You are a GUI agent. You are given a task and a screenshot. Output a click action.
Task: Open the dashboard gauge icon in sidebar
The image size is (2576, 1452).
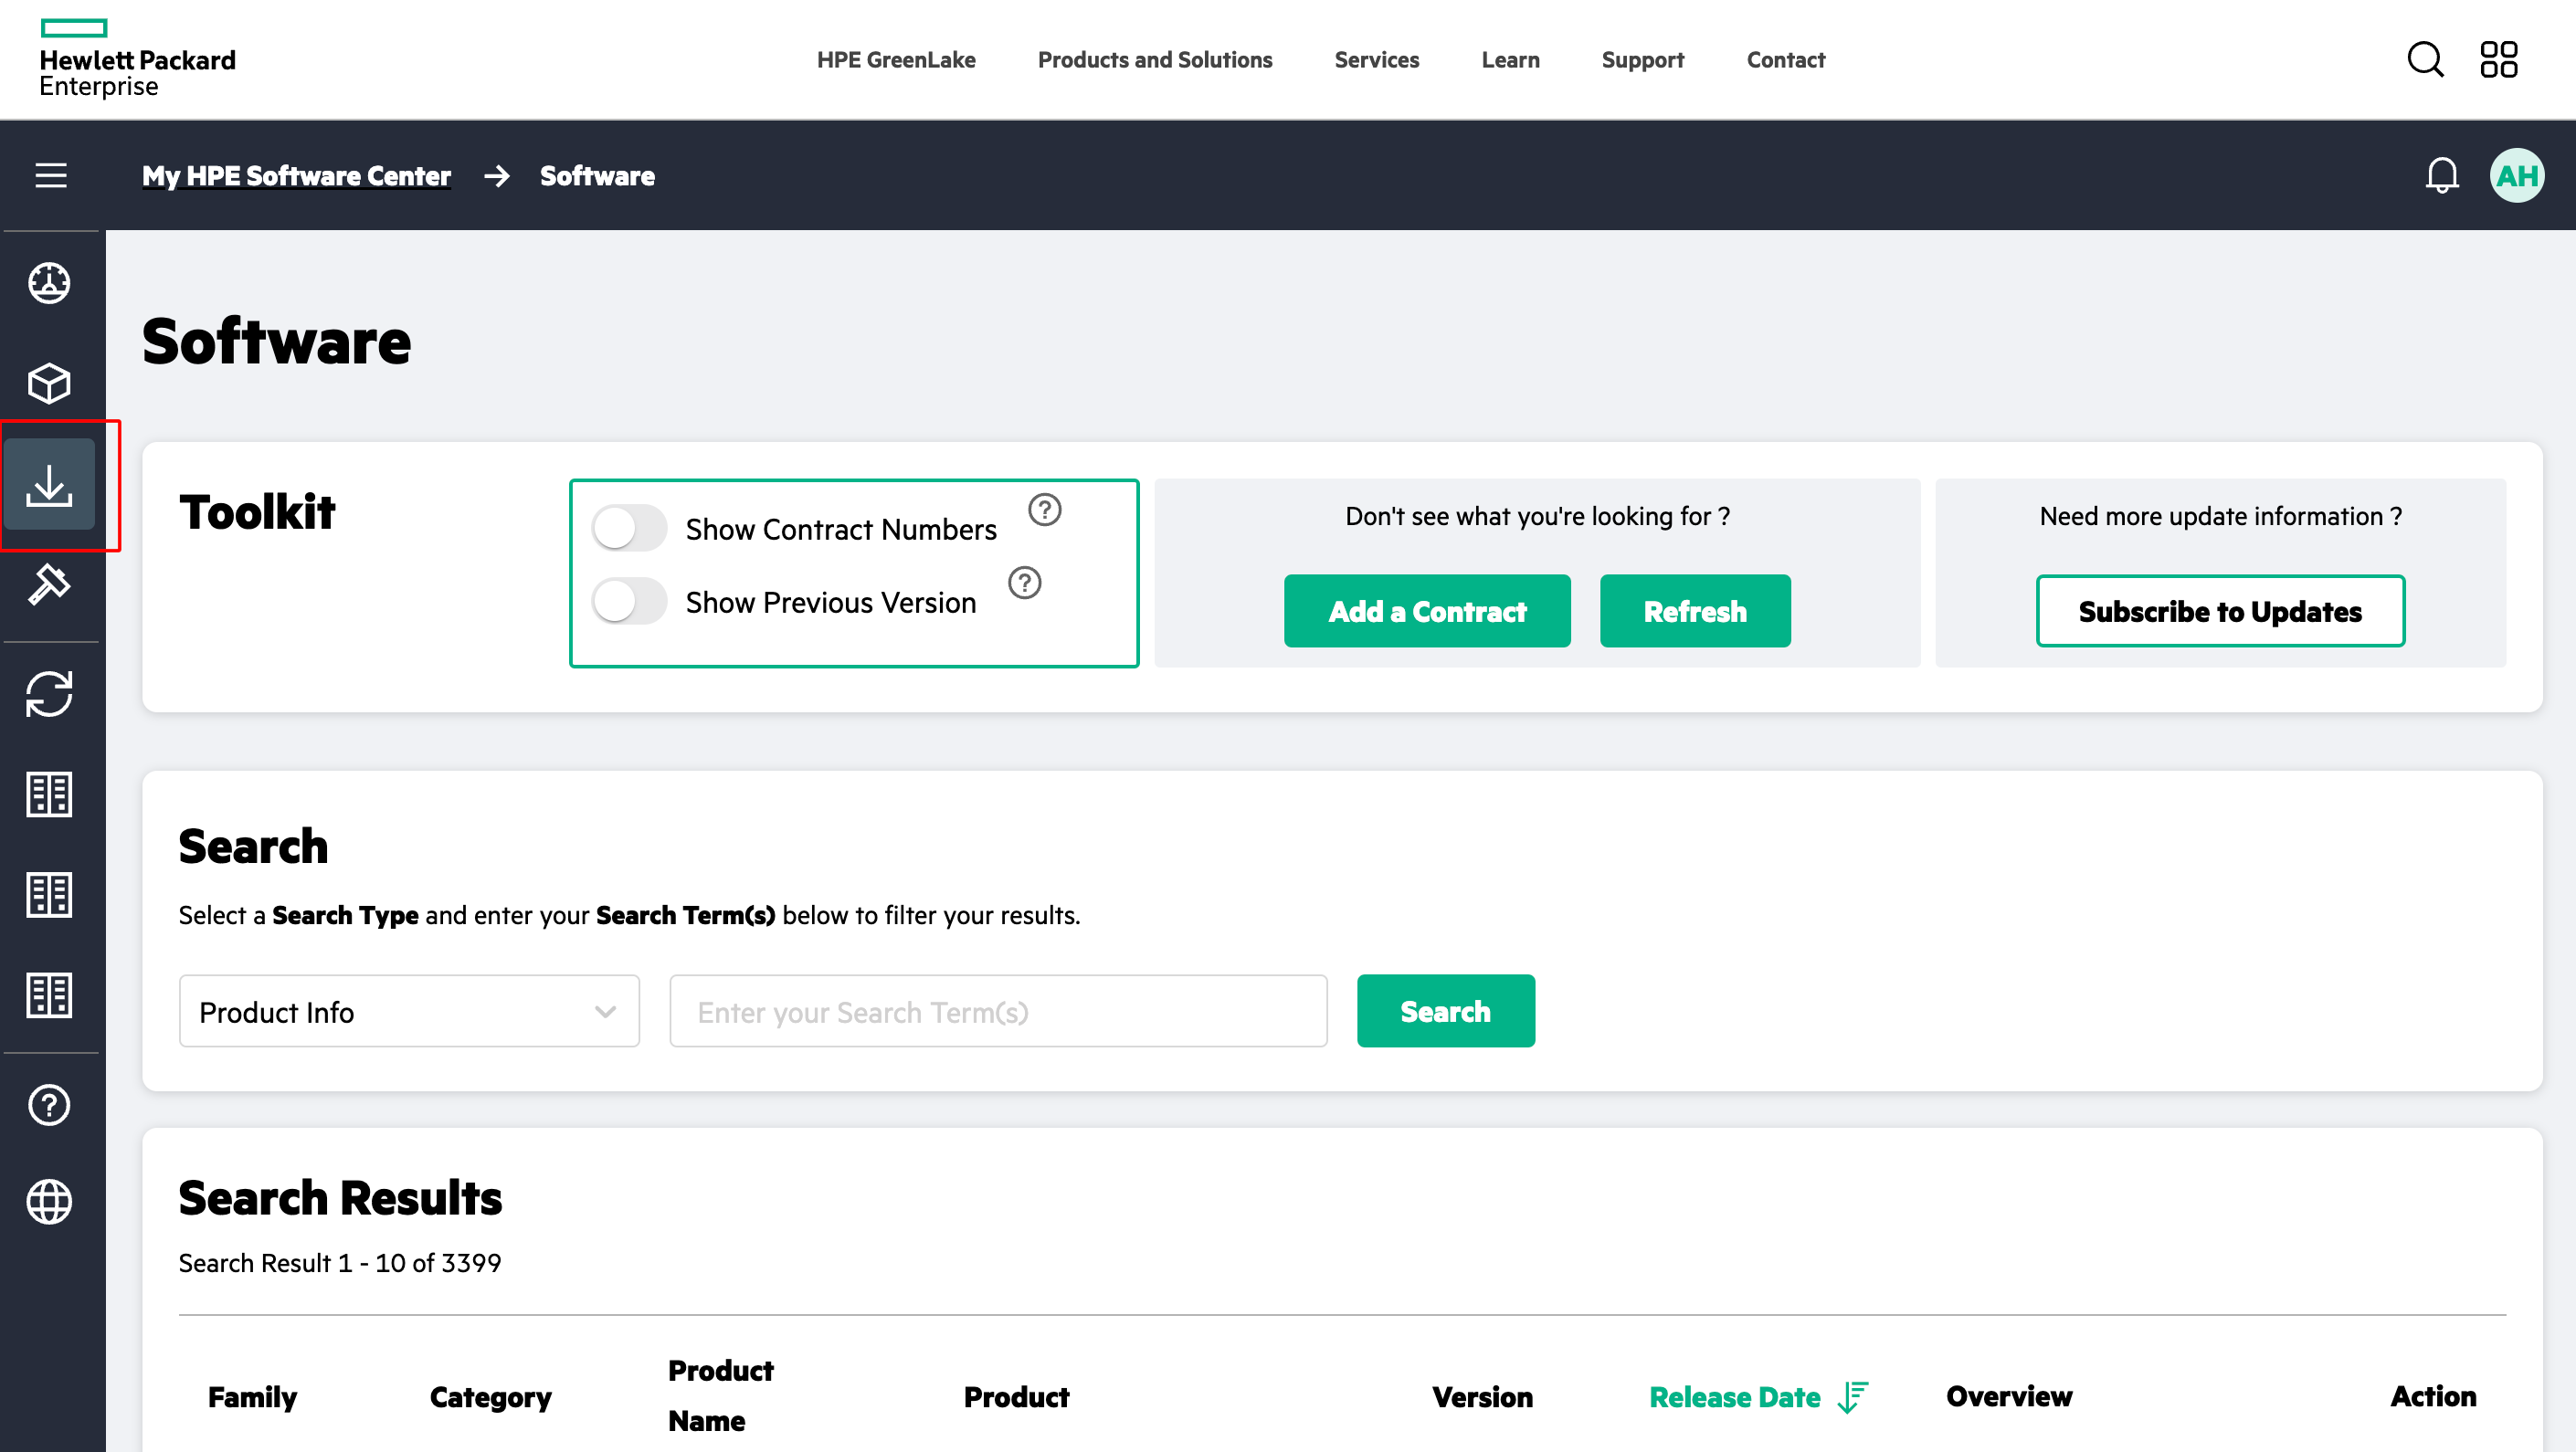49,283
